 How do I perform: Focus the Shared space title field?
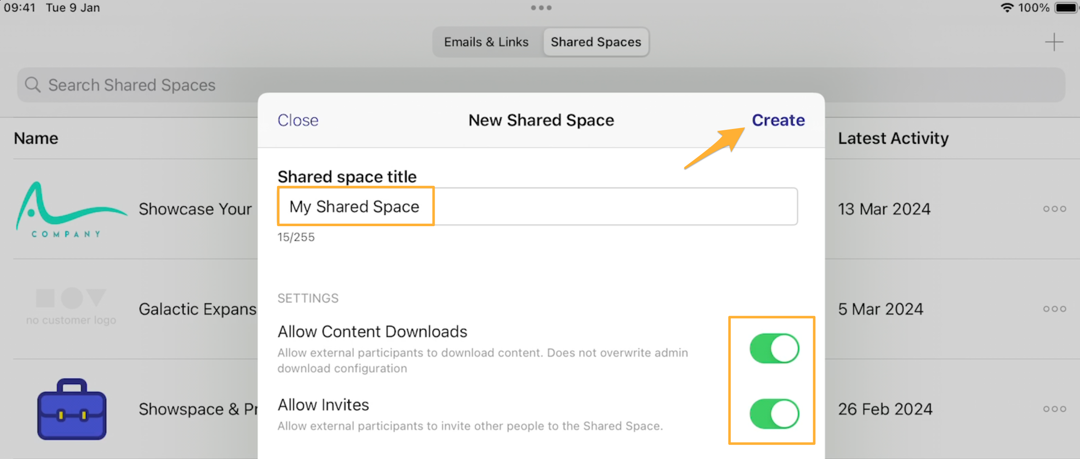point(537,206)
